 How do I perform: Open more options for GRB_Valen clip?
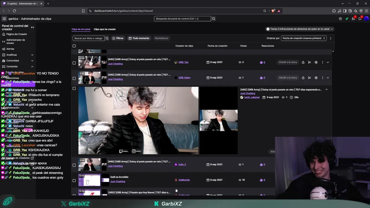point(323,78)
